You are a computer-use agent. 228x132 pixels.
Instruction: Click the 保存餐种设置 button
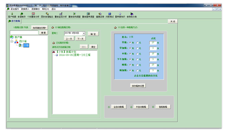tap(138, 86)
